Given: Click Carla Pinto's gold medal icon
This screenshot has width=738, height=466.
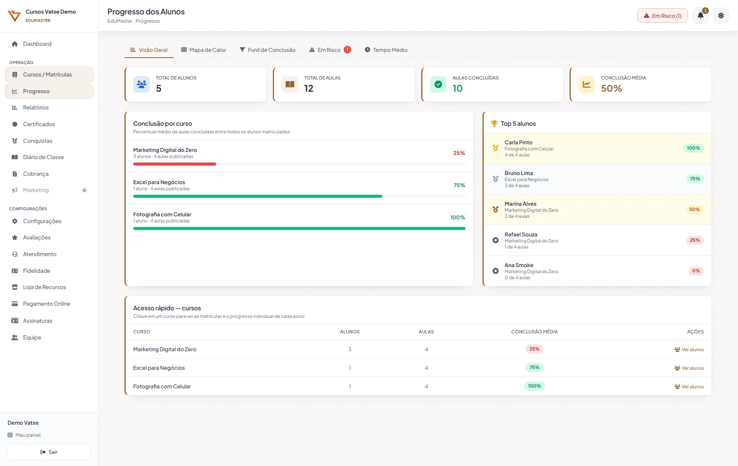Looking at the screenshot, I should click(495, 148).
